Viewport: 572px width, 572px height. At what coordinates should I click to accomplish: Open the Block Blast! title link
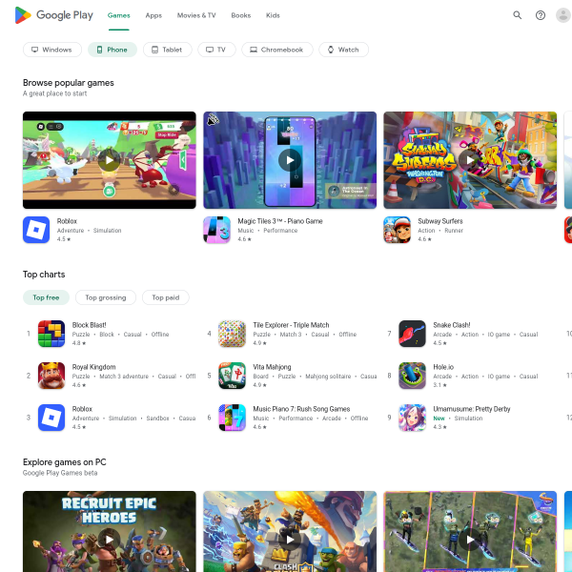tap(89, 325)
